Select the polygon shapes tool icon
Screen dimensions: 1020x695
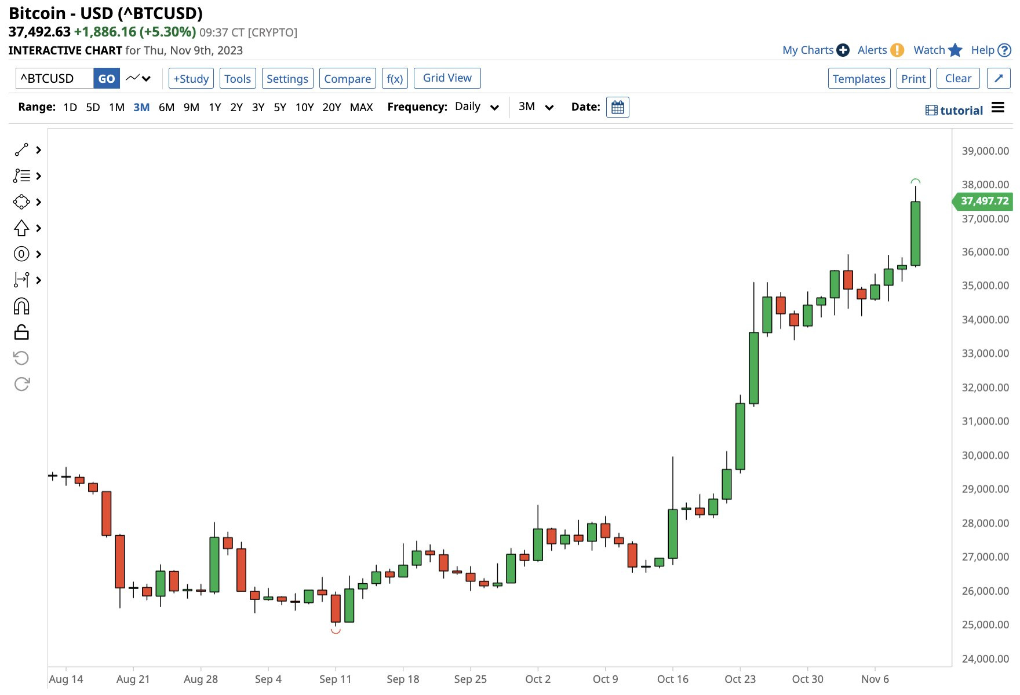[x=21, y=202]
